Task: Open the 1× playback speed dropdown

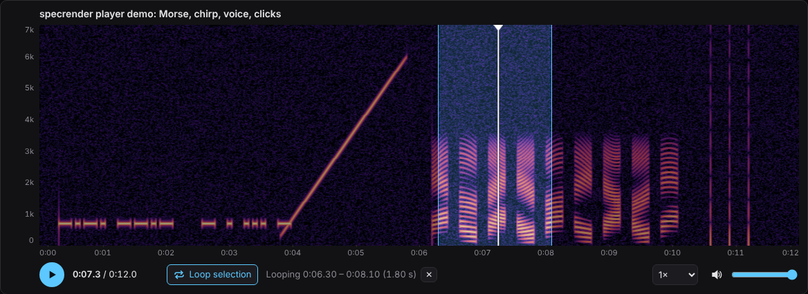Action: pos(675,275)
